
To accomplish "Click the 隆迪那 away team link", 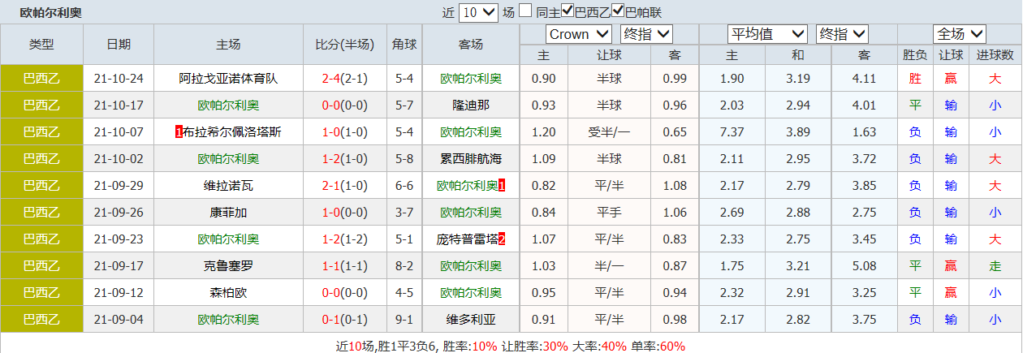I will (471, 105).
